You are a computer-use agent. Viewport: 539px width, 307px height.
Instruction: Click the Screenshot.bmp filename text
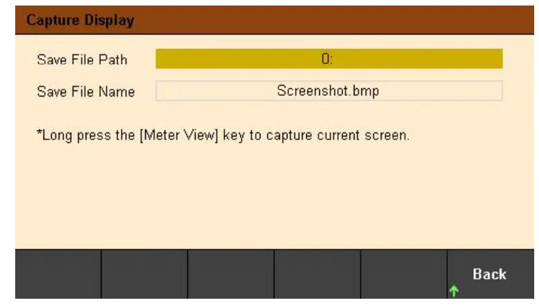tap(328, 91)
